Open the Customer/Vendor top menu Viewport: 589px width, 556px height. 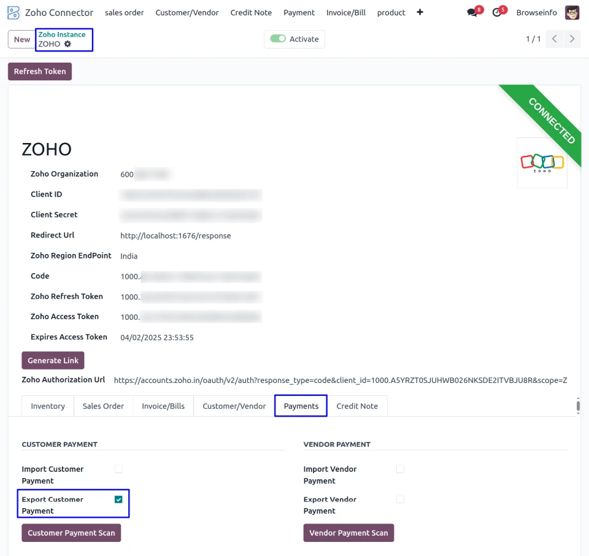187,12
